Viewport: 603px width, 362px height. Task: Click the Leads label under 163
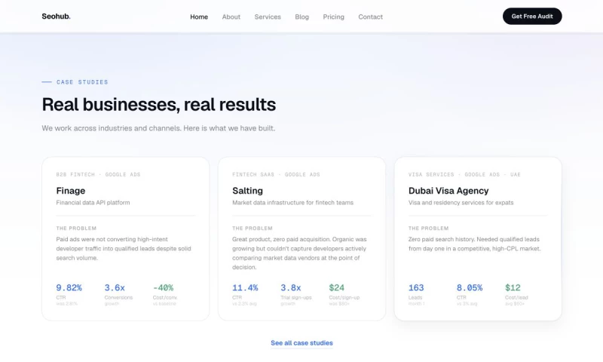pos(415,298)
